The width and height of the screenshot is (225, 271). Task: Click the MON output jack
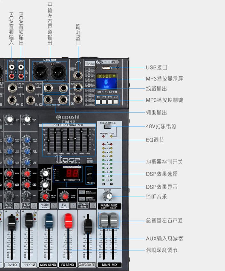click(78, 88)
